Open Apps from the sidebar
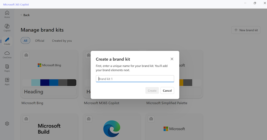The height and width of the screenshot is (140, 267). click(x=7, y=81)
